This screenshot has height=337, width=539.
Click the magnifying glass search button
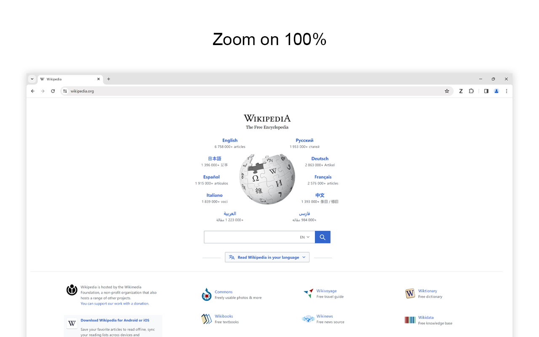pos(322,237)
